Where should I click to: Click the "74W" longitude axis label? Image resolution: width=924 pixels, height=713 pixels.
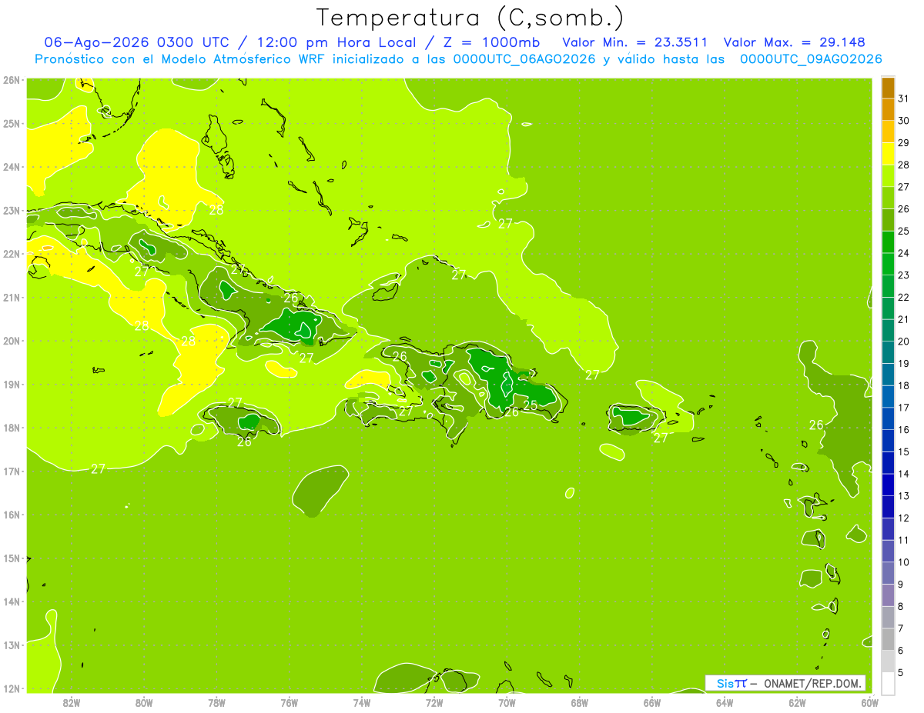(362, 702)
